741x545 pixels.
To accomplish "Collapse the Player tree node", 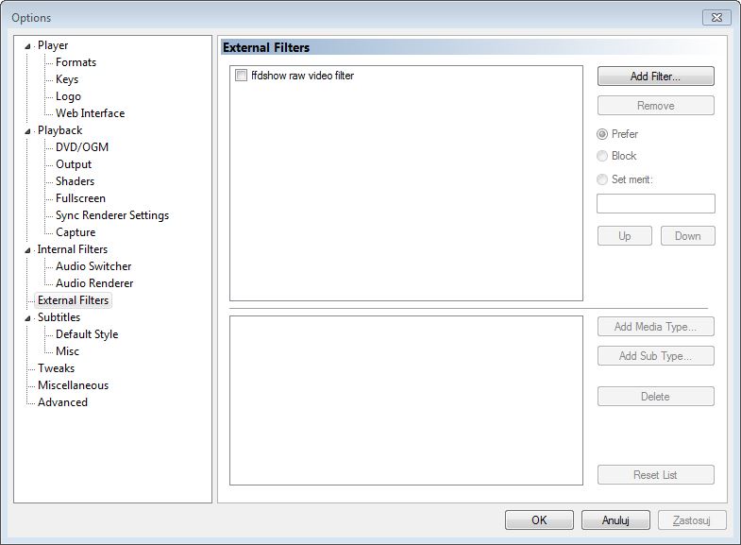I will [27, 46].
